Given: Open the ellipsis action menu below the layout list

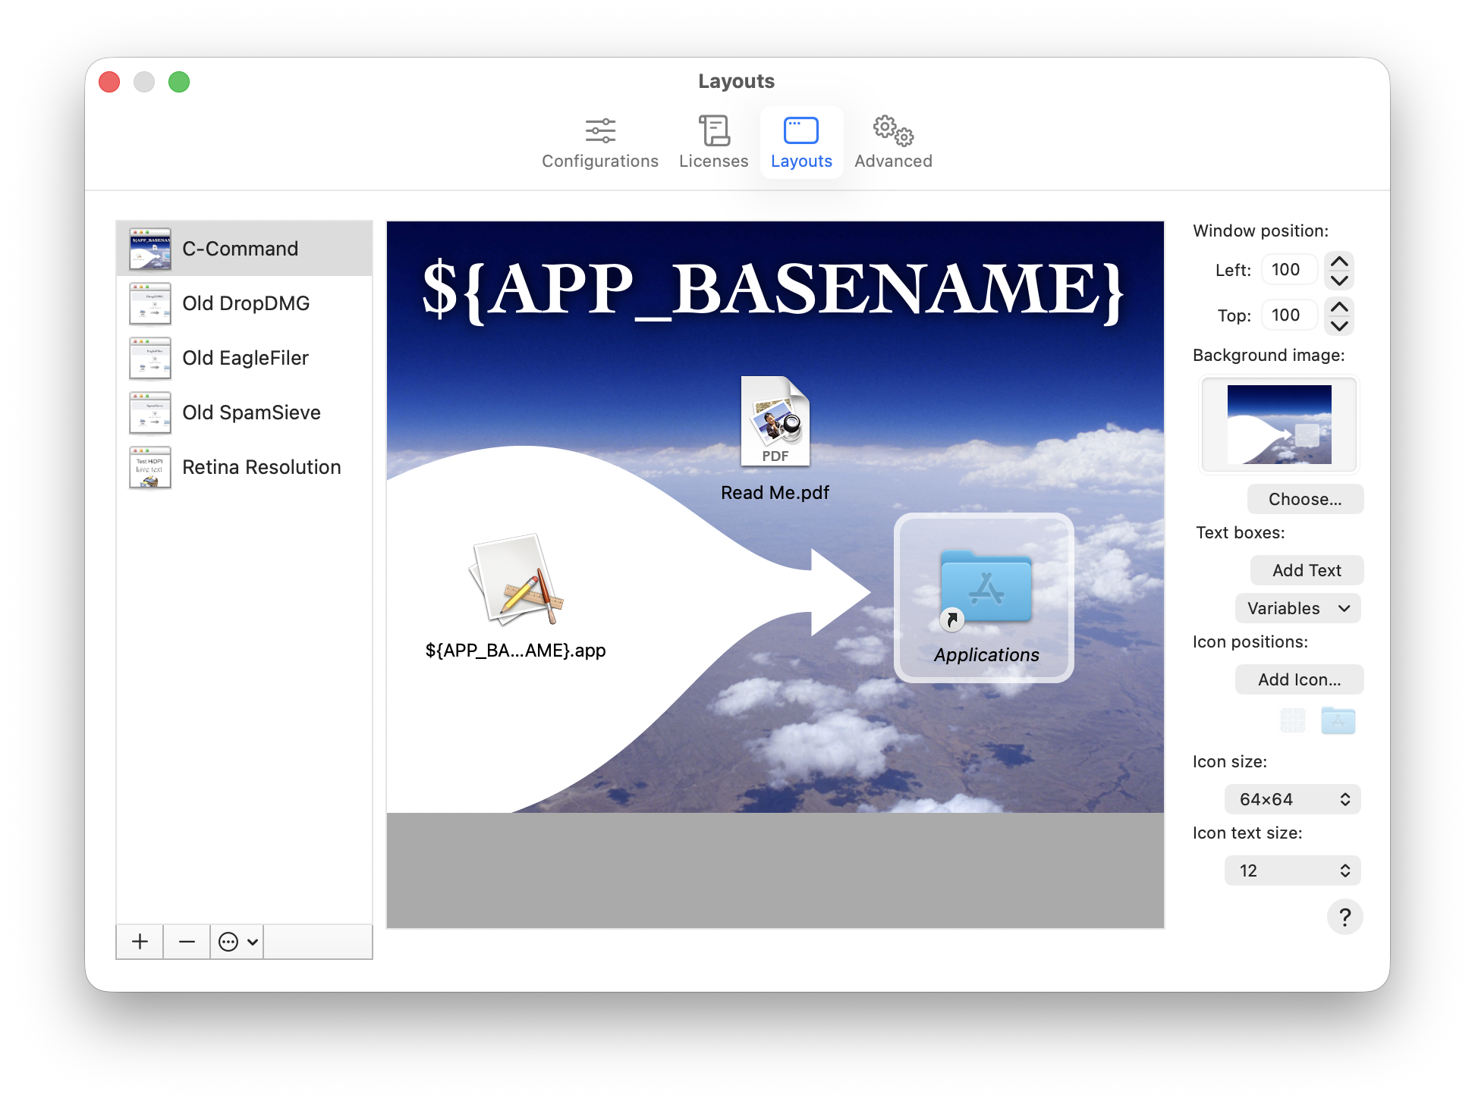Looking at the screenshot, I should click(235, 942).
